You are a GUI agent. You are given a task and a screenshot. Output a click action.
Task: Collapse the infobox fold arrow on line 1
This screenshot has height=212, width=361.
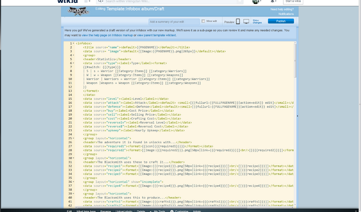pos(73,43)
